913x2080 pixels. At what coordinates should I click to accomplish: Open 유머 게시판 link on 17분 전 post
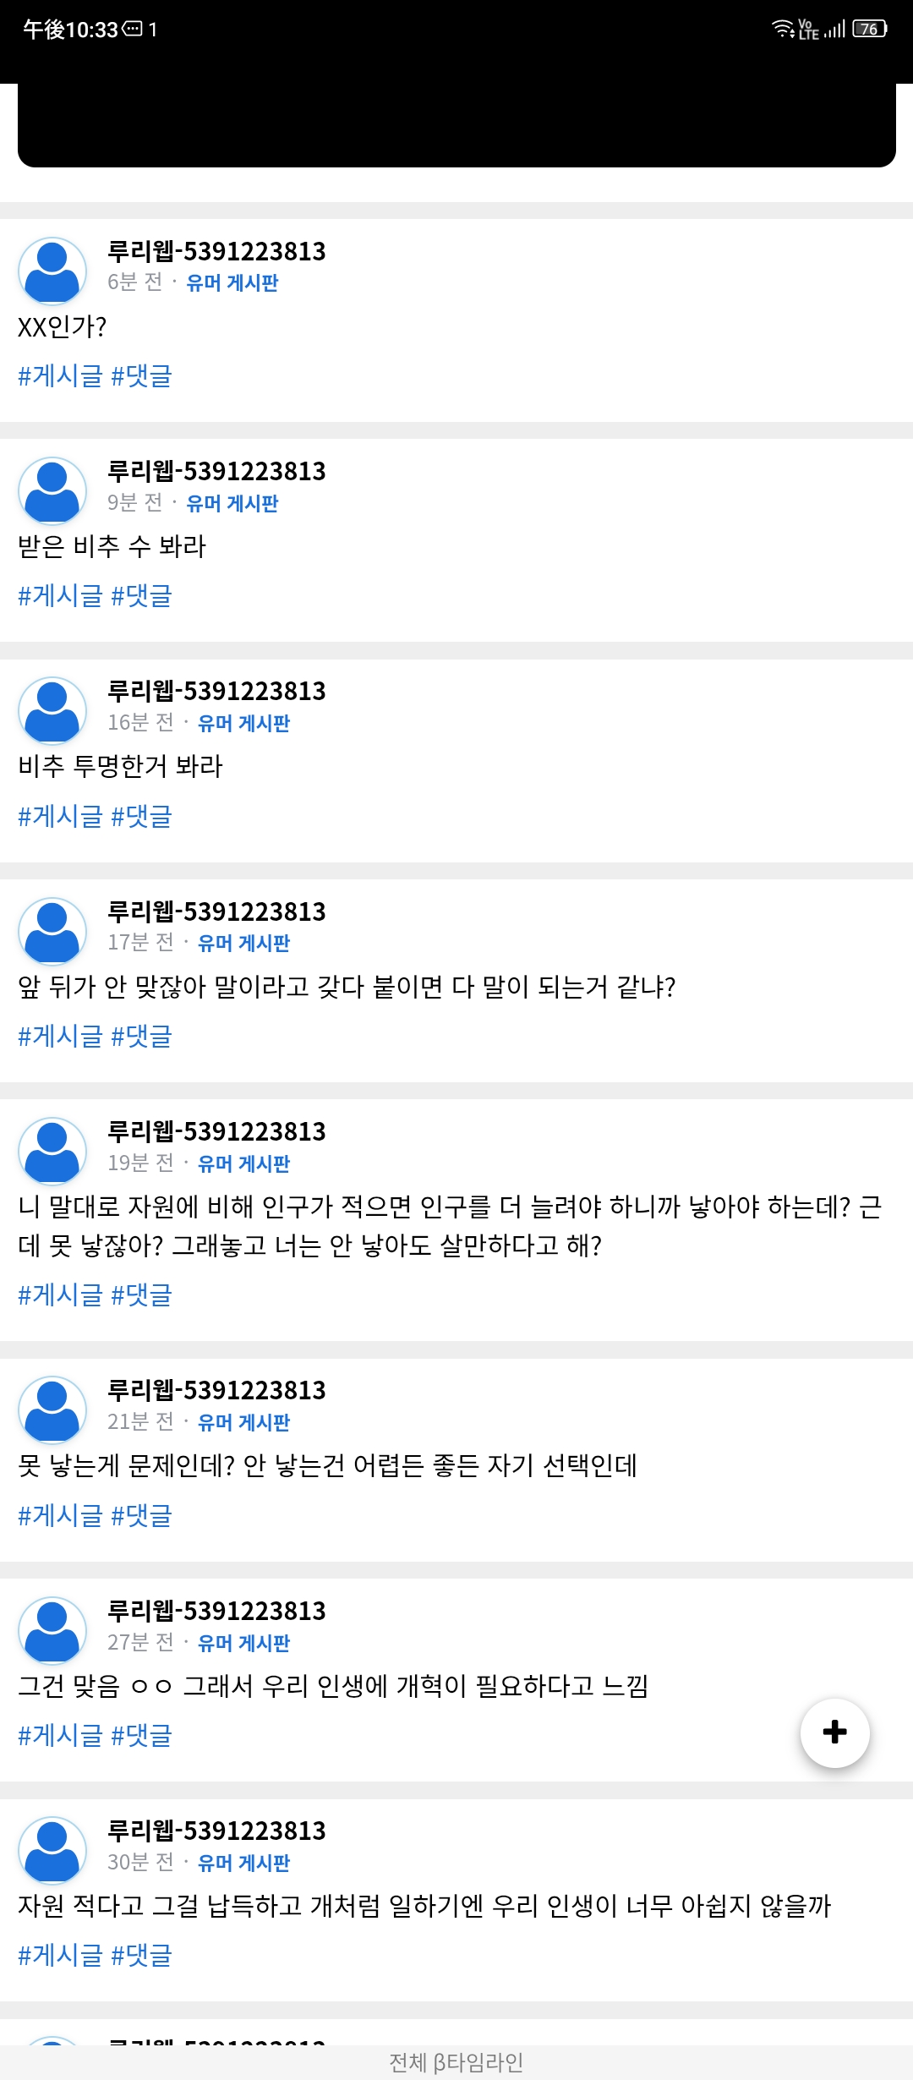(243, 943)
